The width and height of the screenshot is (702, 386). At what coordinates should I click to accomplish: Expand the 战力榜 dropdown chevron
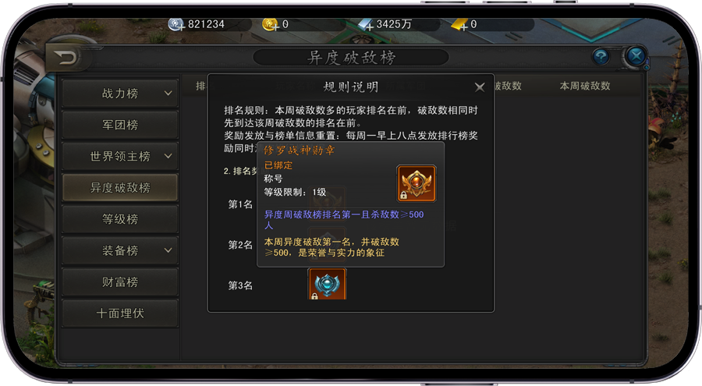tap(168, 94)
